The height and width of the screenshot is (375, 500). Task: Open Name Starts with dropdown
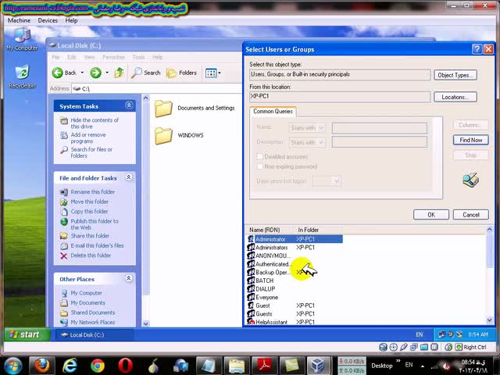pyautogui.click(x=307, y=127)
